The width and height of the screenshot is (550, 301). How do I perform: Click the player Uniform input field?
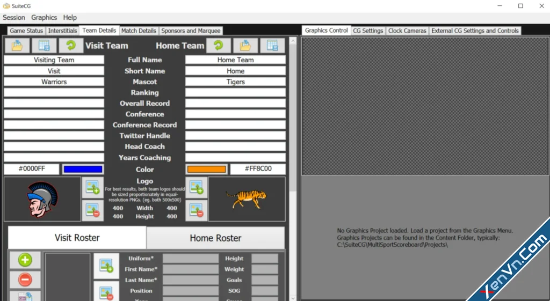pyautogui.click(x=191, y=259)
